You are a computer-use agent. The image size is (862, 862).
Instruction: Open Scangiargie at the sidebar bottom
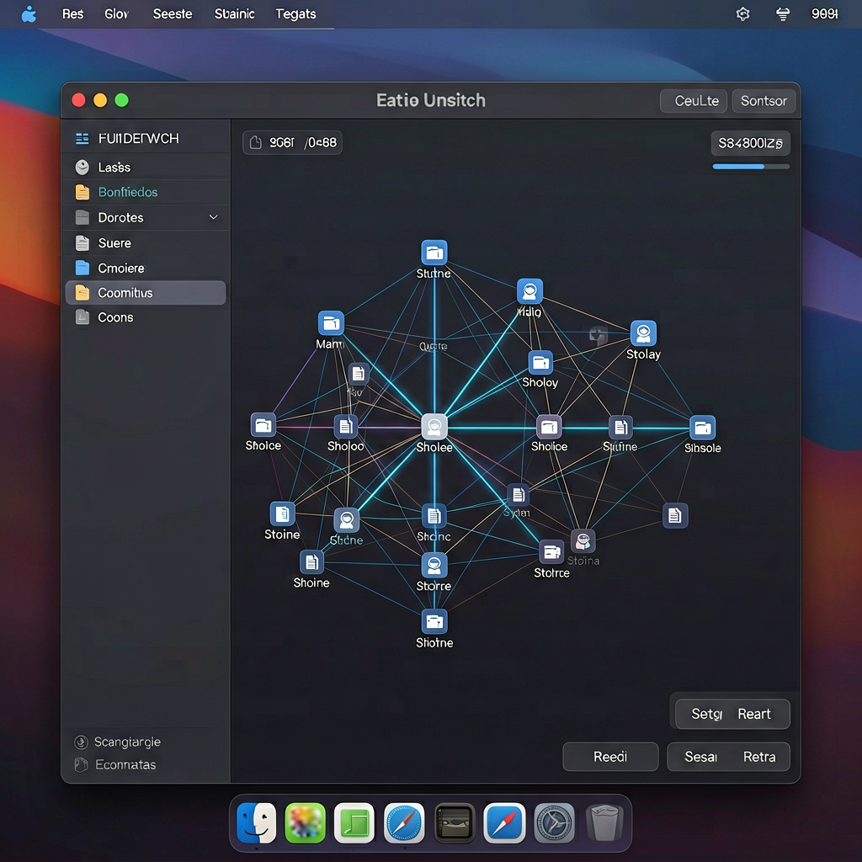click(118, 742)
